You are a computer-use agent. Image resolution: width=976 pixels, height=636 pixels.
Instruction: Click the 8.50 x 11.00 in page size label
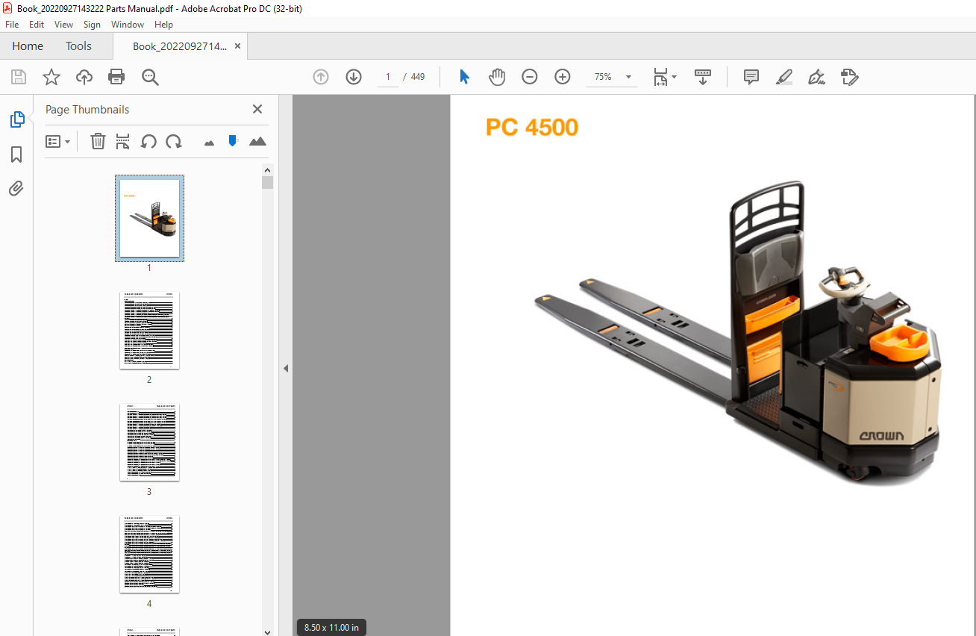tap(331, 628)
